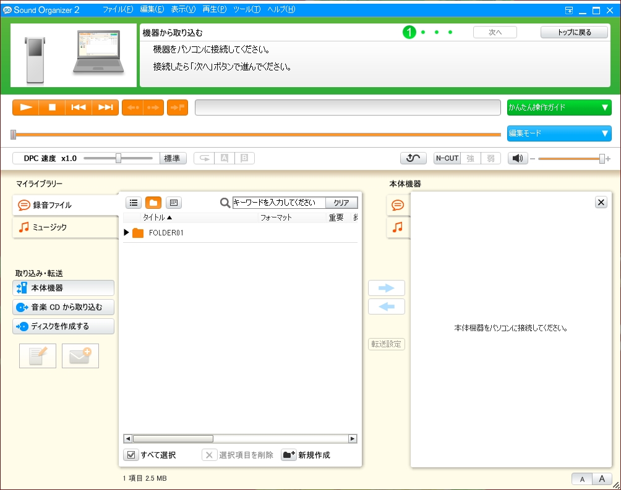Click the speaker volume icon
This screenshot has height=490, width=621.
coord(517,158)
